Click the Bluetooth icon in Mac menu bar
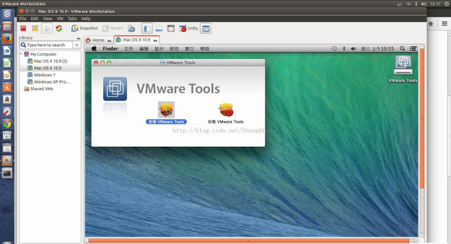The width and height of the screenshot is (451, 244). [344, 48]
